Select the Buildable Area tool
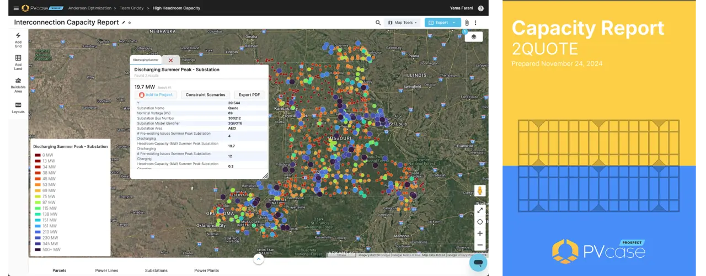This screenshot has width=706, height=276. 18,84
